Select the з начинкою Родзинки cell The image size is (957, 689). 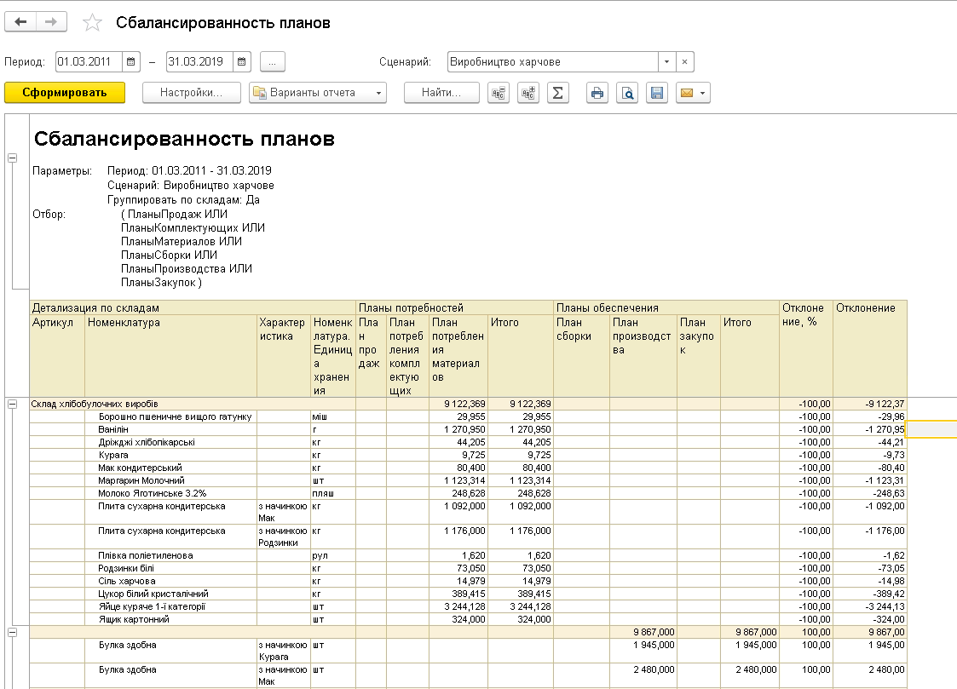point(283,537)
